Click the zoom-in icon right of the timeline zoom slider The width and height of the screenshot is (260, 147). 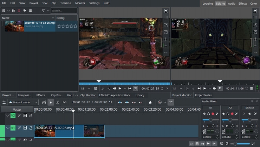click(x=253, y=144)
